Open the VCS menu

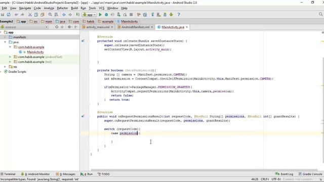101,8
